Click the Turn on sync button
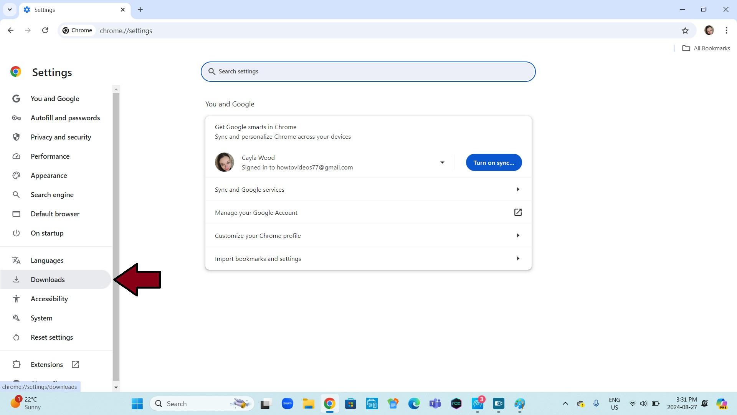 pos(494,163)
